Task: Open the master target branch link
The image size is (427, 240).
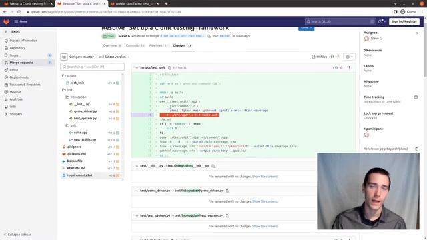Action: [x=225, y=36]
